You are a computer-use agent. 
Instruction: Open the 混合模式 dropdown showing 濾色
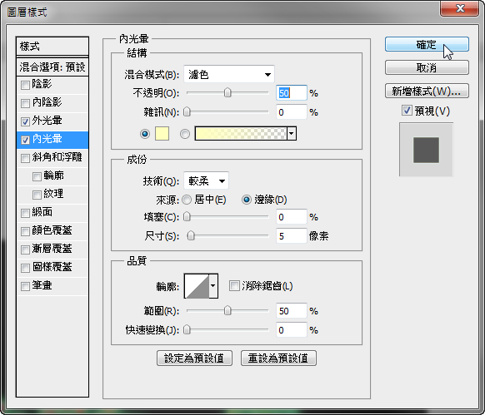[x=229, y=74]
